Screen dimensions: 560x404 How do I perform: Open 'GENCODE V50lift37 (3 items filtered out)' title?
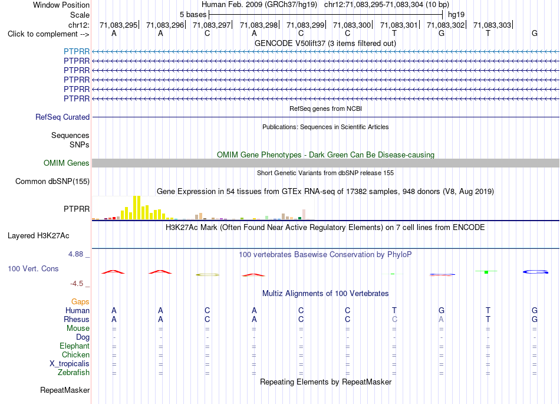pos(325,44)
